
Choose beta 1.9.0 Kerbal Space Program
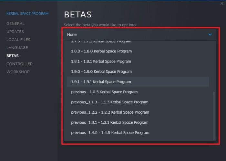coord(138,71)
